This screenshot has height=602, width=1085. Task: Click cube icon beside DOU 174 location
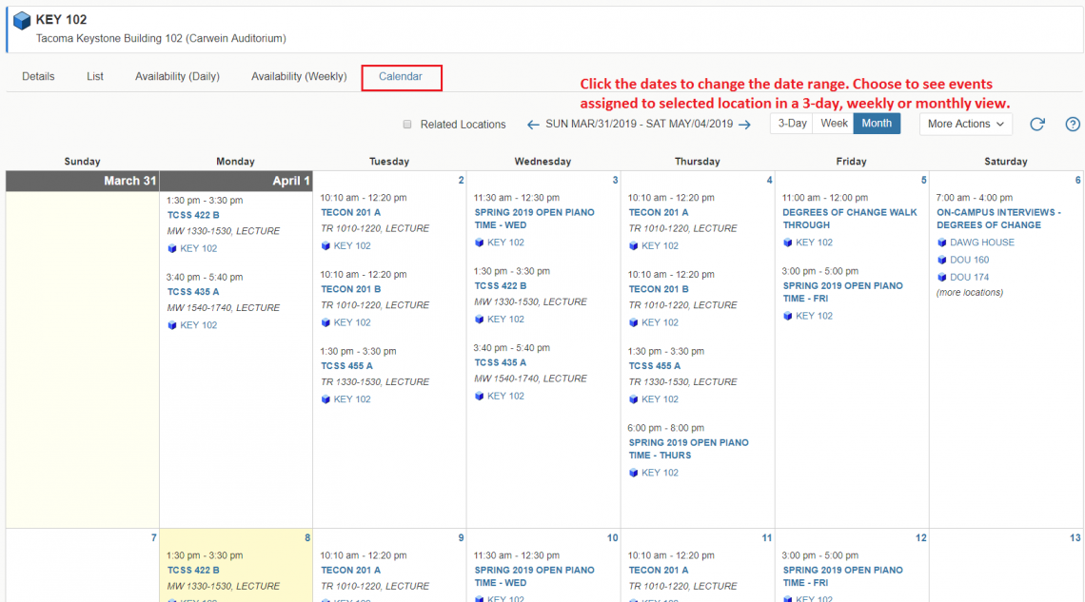coord(941,278)
